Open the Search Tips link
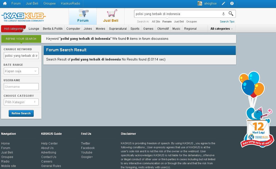The image size is (276, 169). click(227, 21)
